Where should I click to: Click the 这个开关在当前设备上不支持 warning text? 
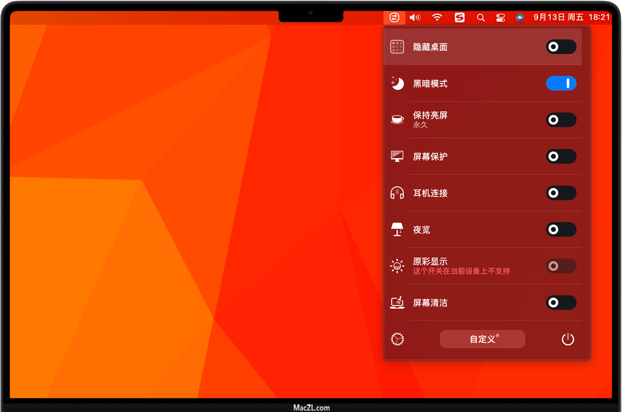[461, 271]
